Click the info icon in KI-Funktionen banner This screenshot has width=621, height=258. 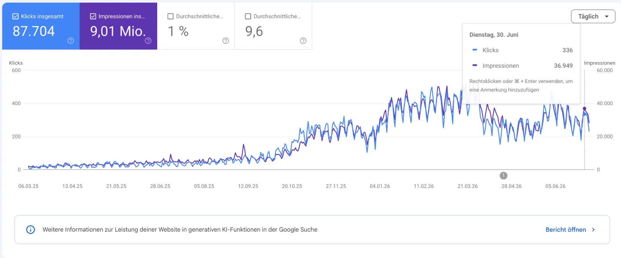(x=30, y=229)
